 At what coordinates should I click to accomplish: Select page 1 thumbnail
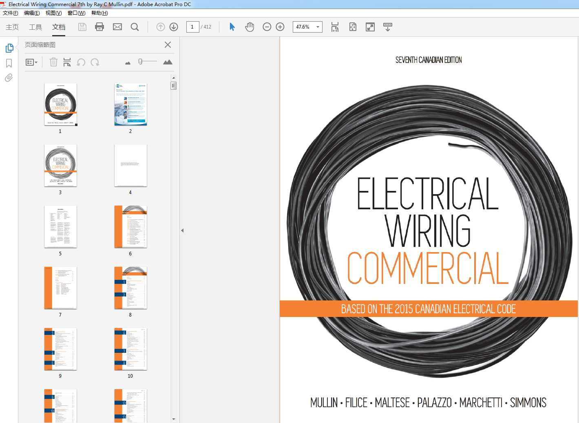click(x=60, y=104)
